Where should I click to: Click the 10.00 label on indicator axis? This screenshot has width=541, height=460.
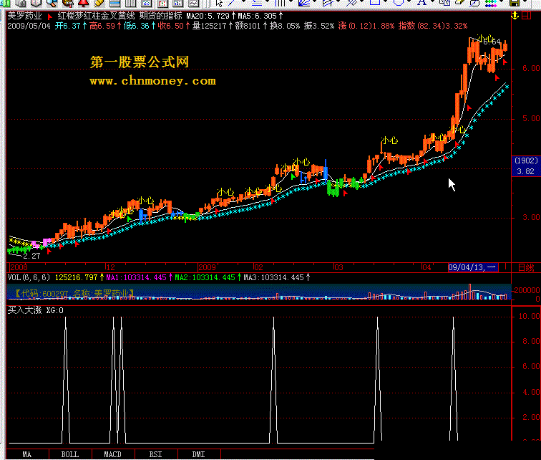[x=530, y=316]
